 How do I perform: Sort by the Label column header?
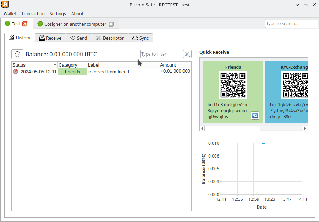[x=123, y=65]
